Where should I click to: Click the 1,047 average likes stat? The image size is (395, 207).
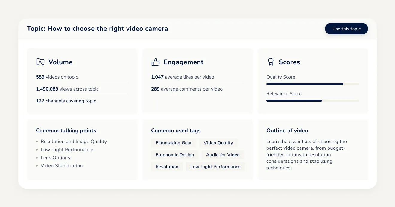point(183,77)
